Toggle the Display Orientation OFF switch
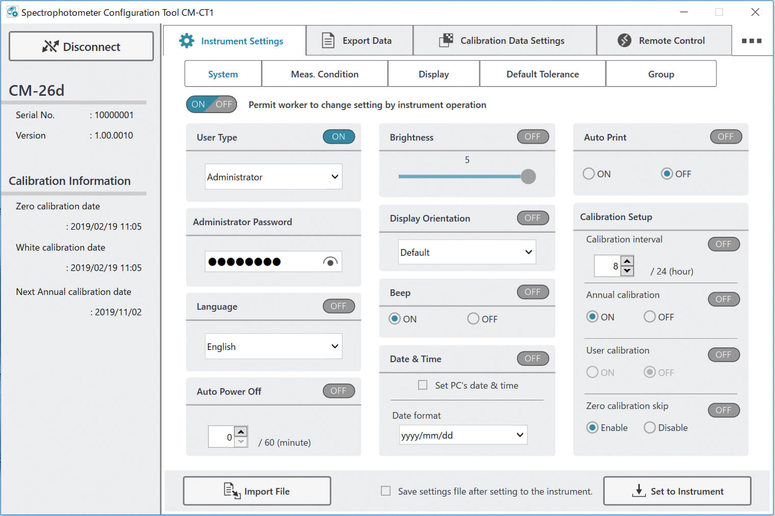 click(x=533, y=218)
